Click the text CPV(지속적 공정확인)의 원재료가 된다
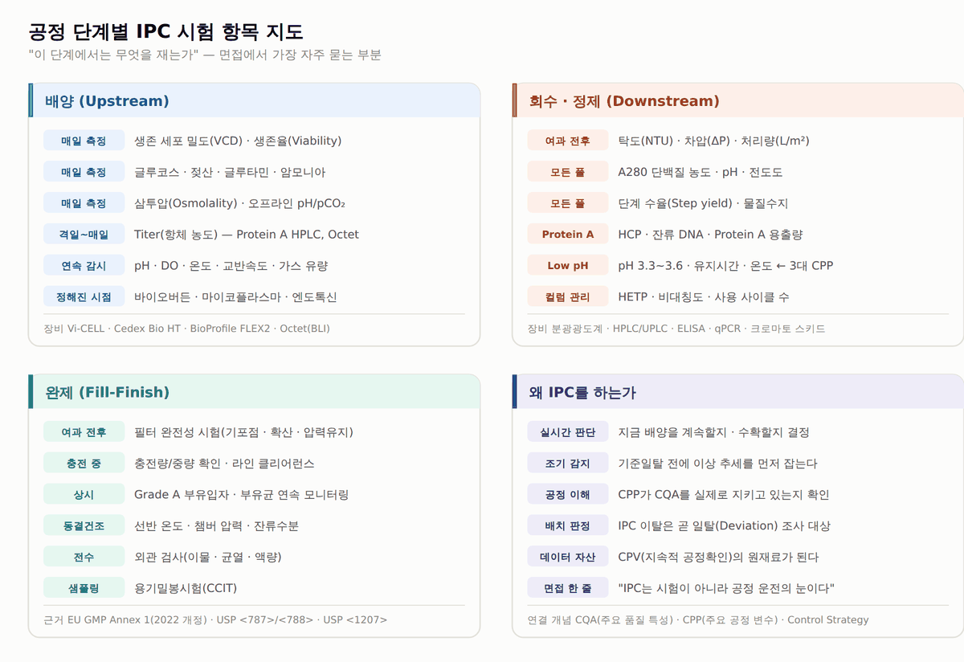The image size is (964, 662). tap(718, 558)
